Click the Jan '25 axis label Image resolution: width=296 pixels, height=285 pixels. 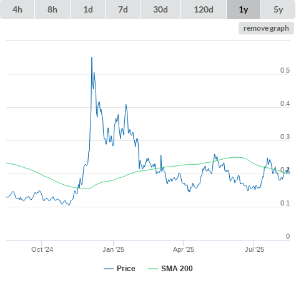click(x=113, y=249)
